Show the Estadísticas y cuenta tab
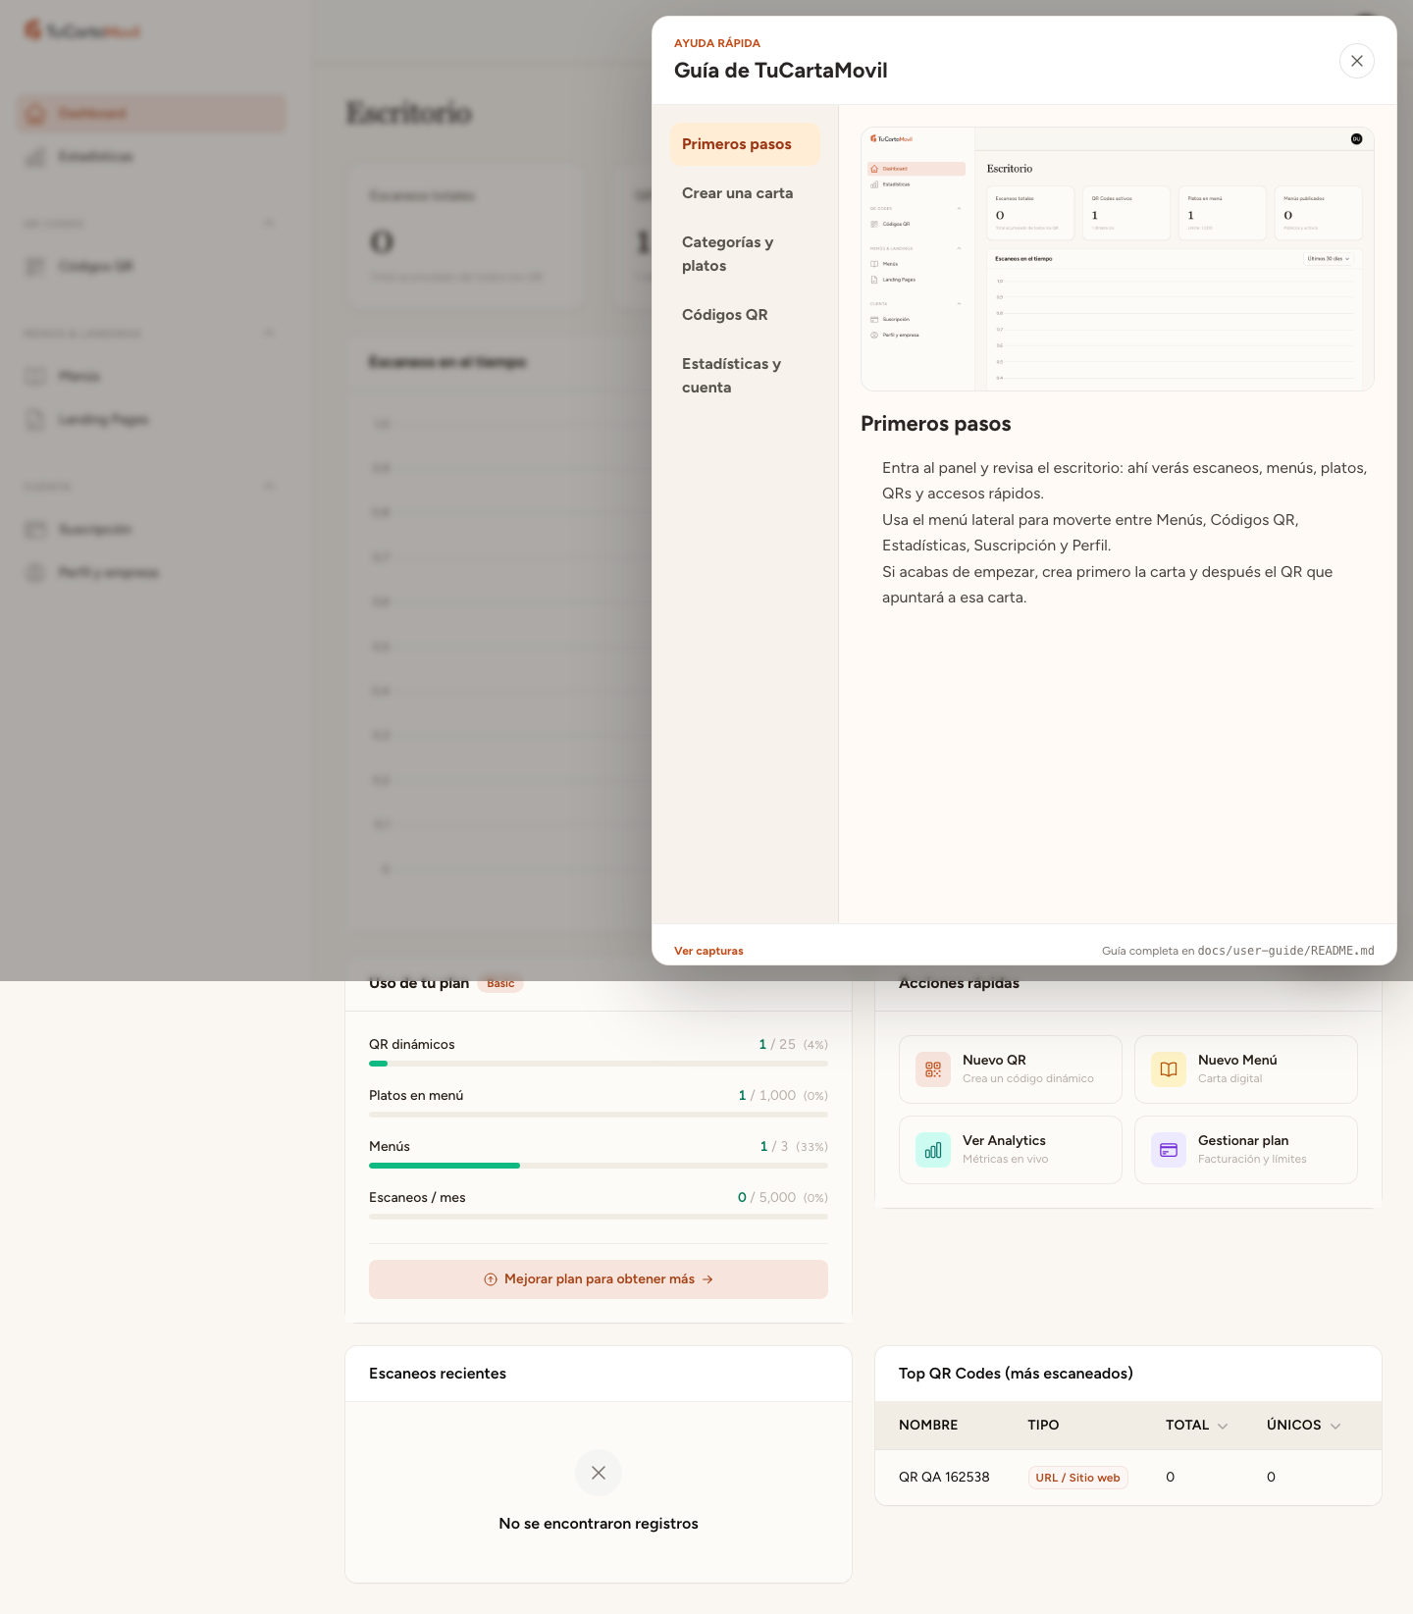Screen dimensions: 1413x1614 (x=745, y=376)
